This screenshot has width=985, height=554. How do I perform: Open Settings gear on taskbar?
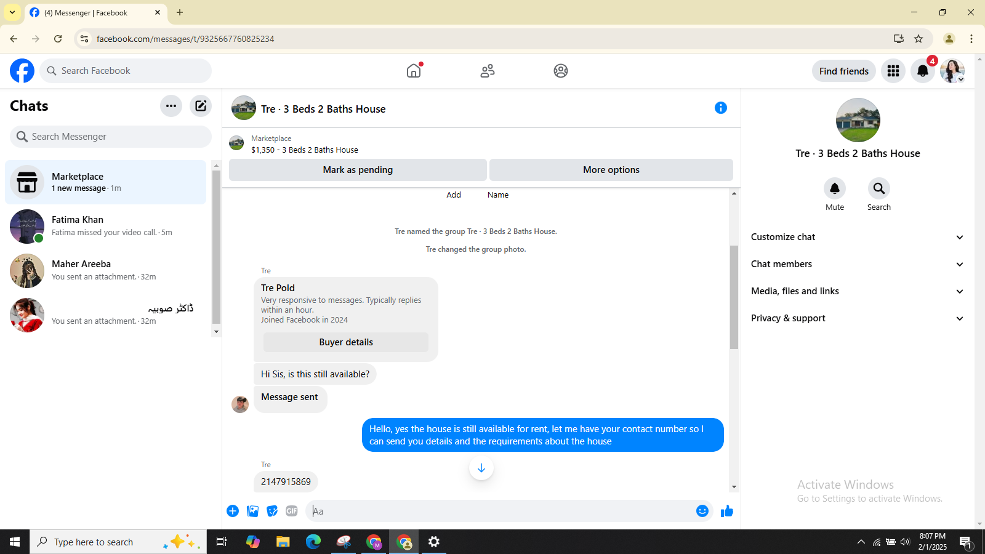[434, 542]
